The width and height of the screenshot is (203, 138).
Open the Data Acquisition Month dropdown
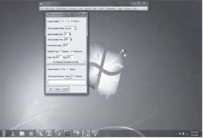click(75, 28)
